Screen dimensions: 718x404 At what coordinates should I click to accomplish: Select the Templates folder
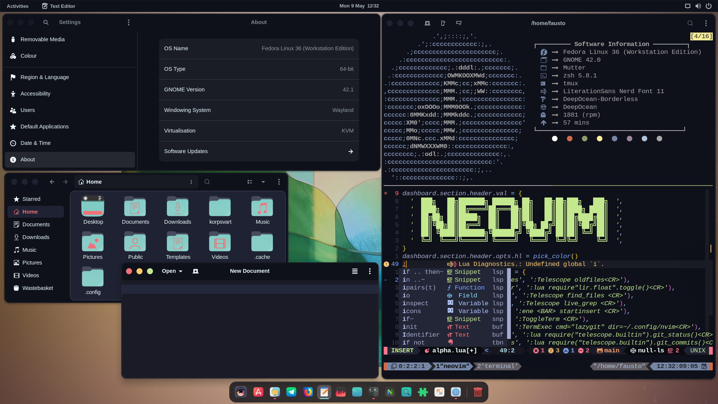pos(178,241)
